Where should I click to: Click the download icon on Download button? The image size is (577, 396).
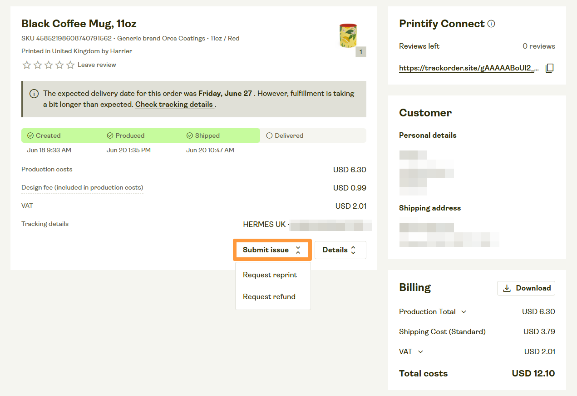click(507, 288)
